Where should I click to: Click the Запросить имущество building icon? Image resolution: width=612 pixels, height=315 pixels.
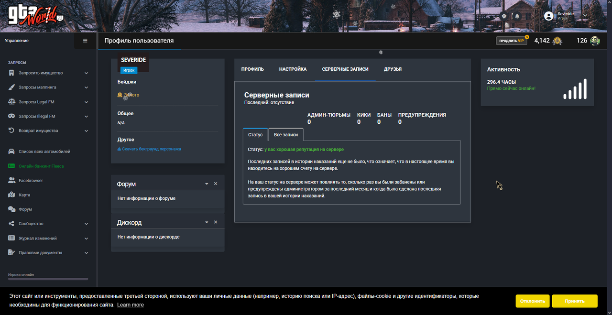click(x=11, y=73)
